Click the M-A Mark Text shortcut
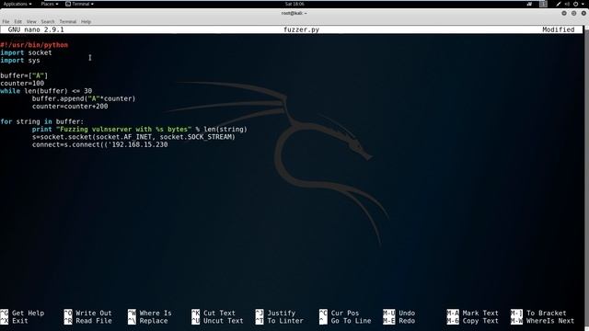 (472, 313)
